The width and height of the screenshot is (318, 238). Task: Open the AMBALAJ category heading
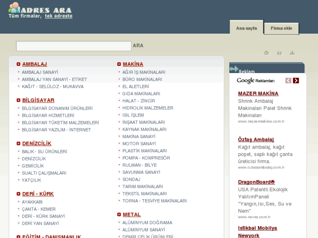point(35,64)
